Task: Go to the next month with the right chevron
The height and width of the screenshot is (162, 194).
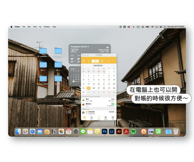Action: (114, 65)
